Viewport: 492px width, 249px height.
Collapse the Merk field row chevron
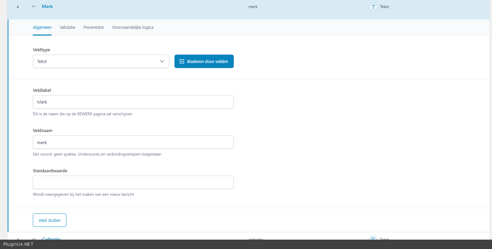coord(33,6)
